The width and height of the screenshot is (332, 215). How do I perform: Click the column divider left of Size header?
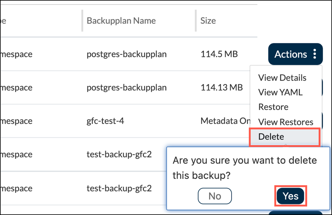(196, 20)
